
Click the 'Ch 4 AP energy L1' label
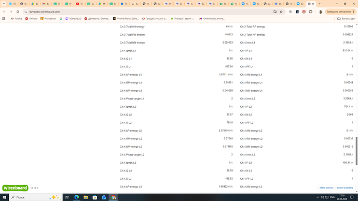pos(131,75)
